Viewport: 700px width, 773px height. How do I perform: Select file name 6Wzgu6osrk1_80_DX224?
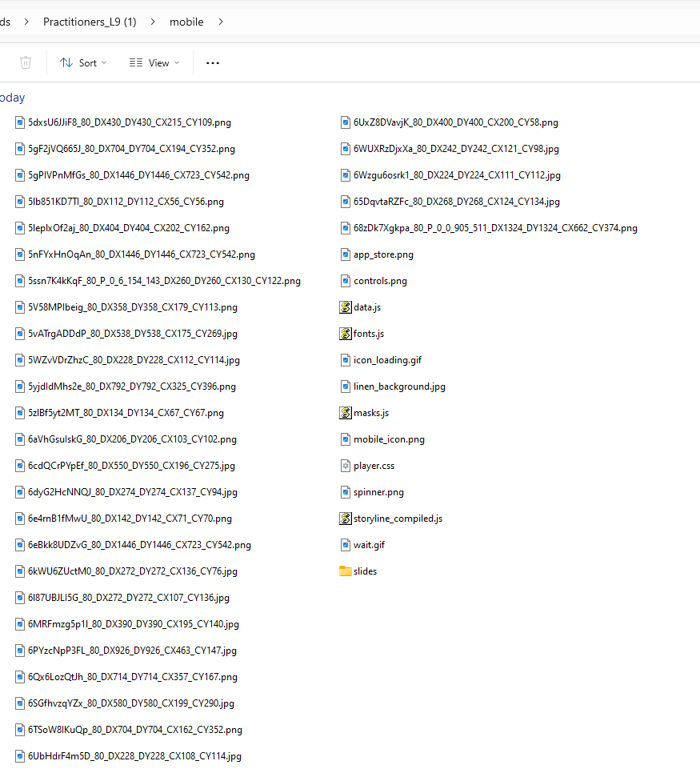[x=457, y=175]
